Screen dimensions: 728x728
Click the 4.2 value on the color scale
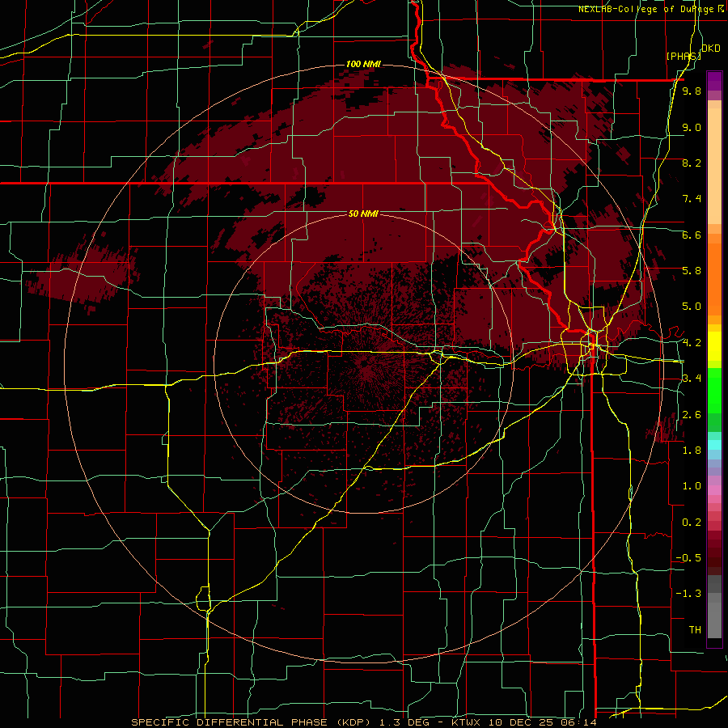(x=692, y=343)
